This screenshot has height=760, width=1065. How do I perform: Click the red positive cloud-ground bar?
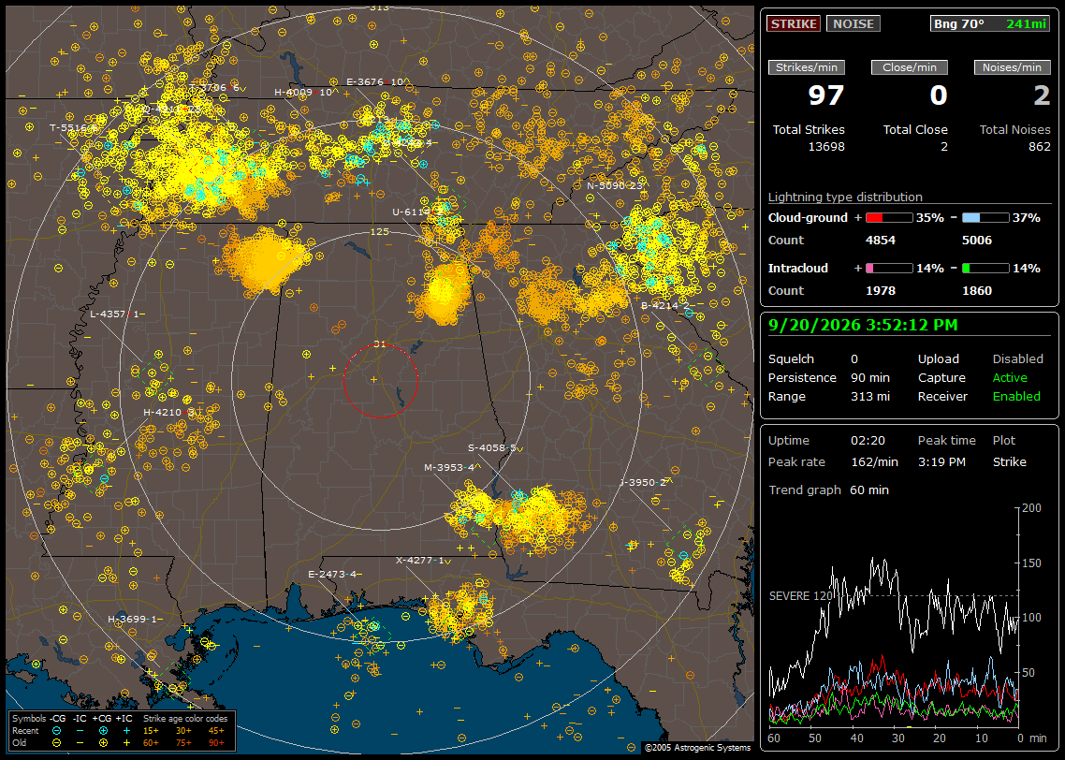[889, 218]
